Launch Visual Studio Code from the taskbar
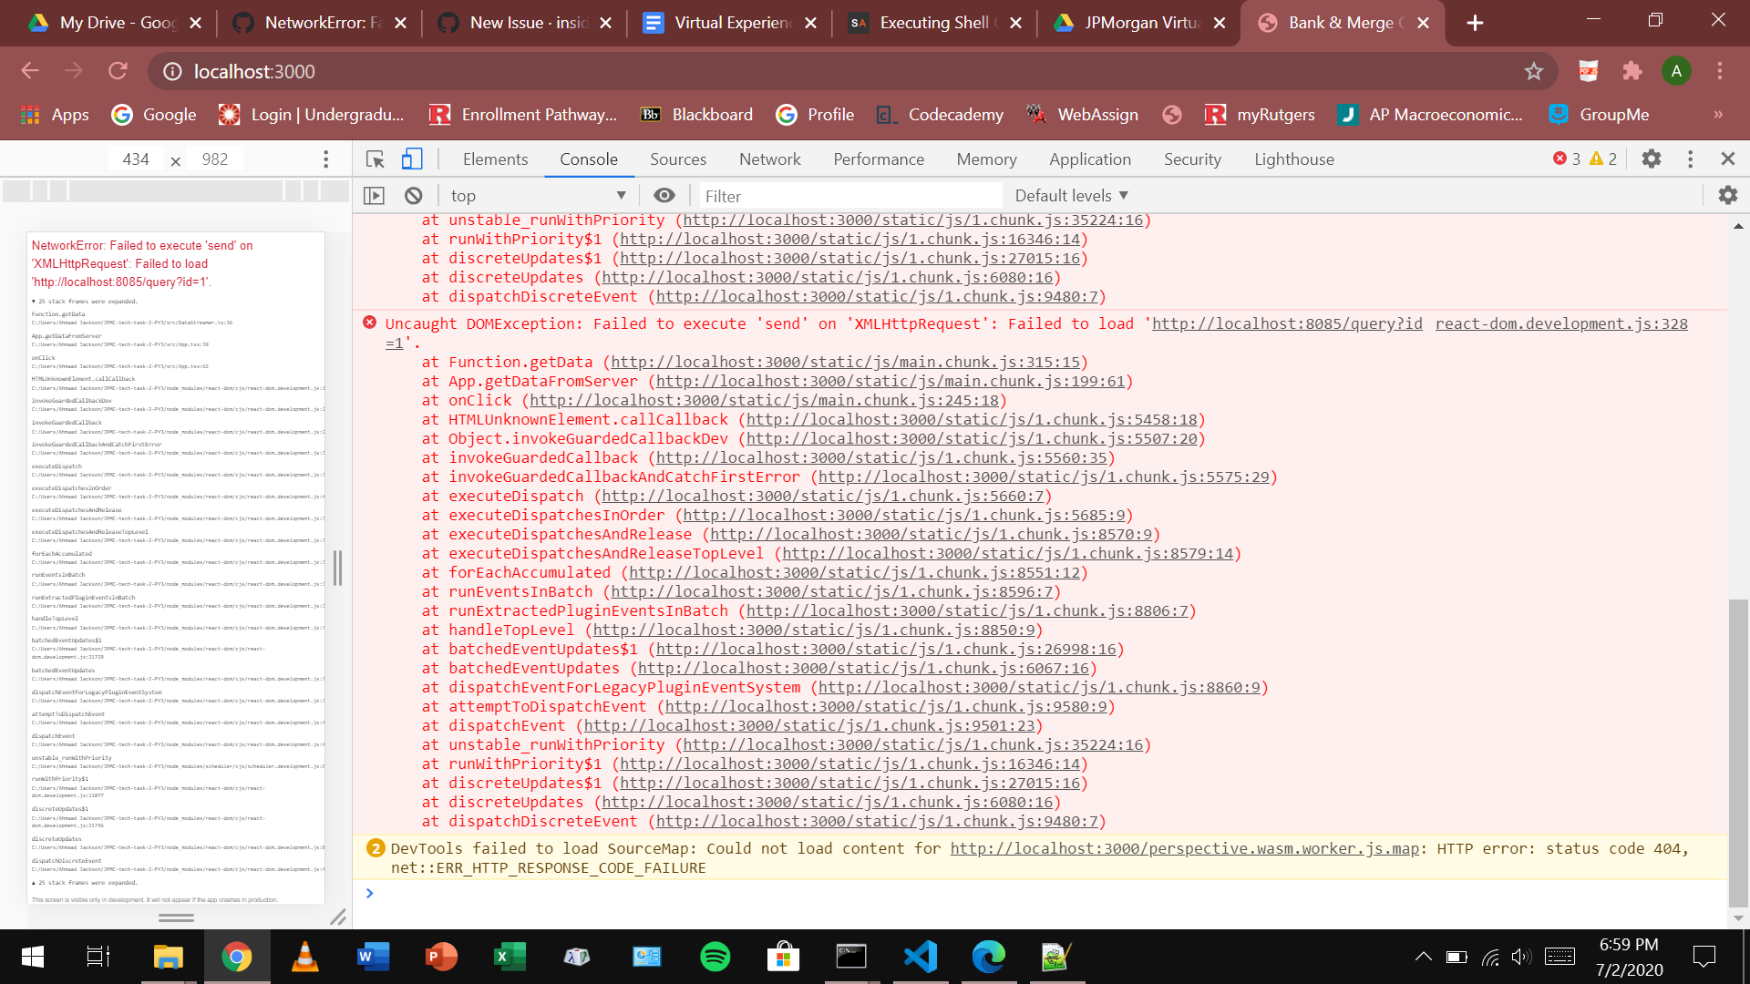Screen dimensions: 1750x984 point(921,957)
